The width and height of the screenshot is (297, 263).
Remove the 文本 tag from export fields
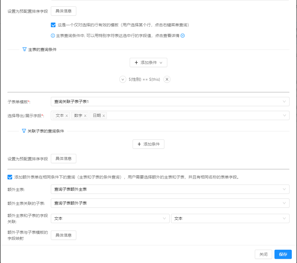click(67, 116)
